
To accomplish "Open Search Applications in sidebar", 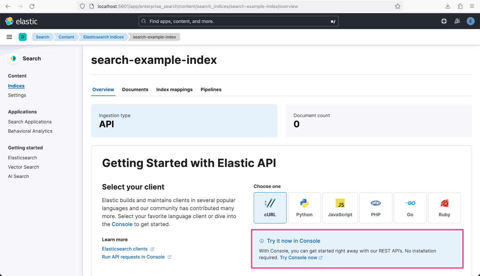I will (x=30, y=122).
